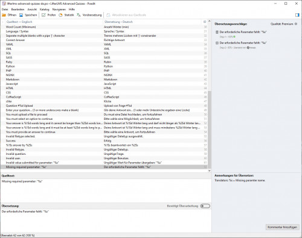This screenshot has height=238, width=302.
Task: Select the 'Success.' row
Action: 104,141
